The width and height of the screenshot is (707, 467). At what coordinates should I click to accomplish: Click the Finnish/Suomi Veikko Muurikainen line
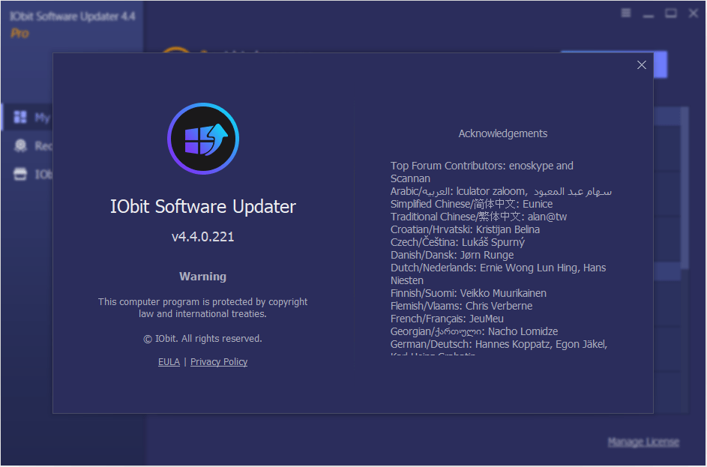pos(469,293)
